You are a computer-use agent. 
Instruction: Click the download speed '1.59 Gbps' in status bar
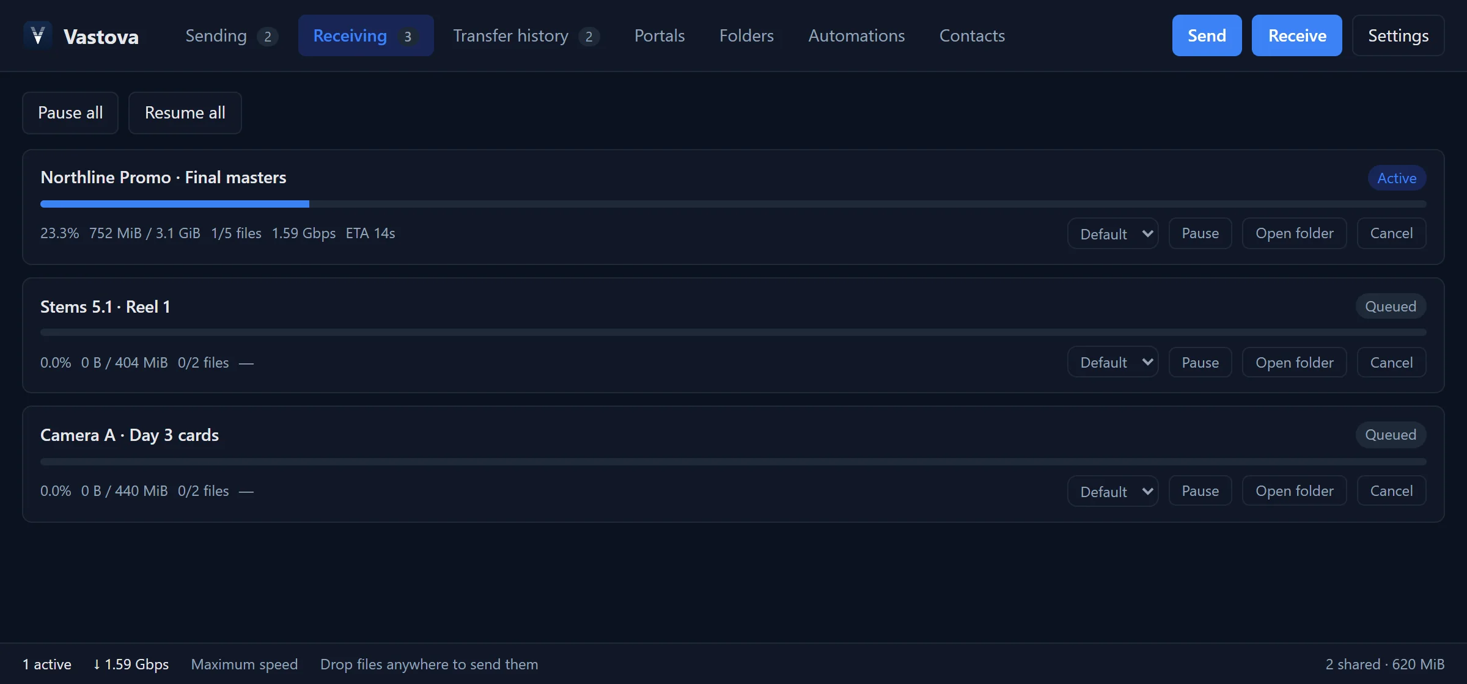[131, 664]
